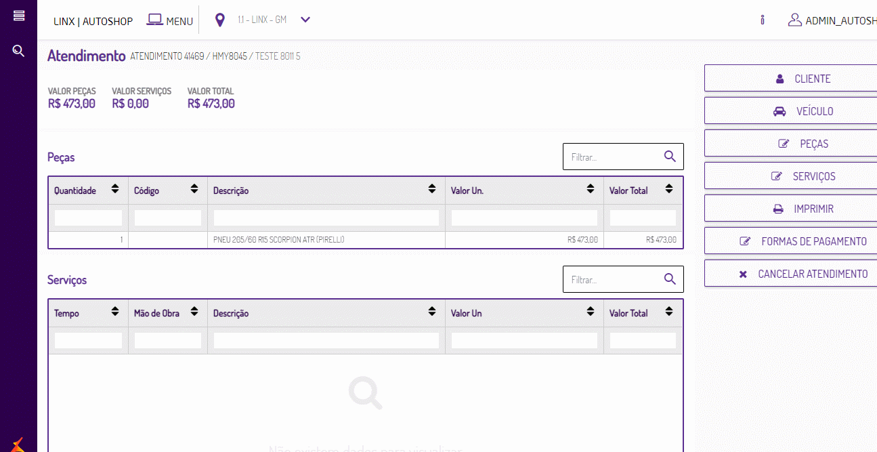
Task: Click Valor Un. column filter box in Peças
Action: (524, 218)
